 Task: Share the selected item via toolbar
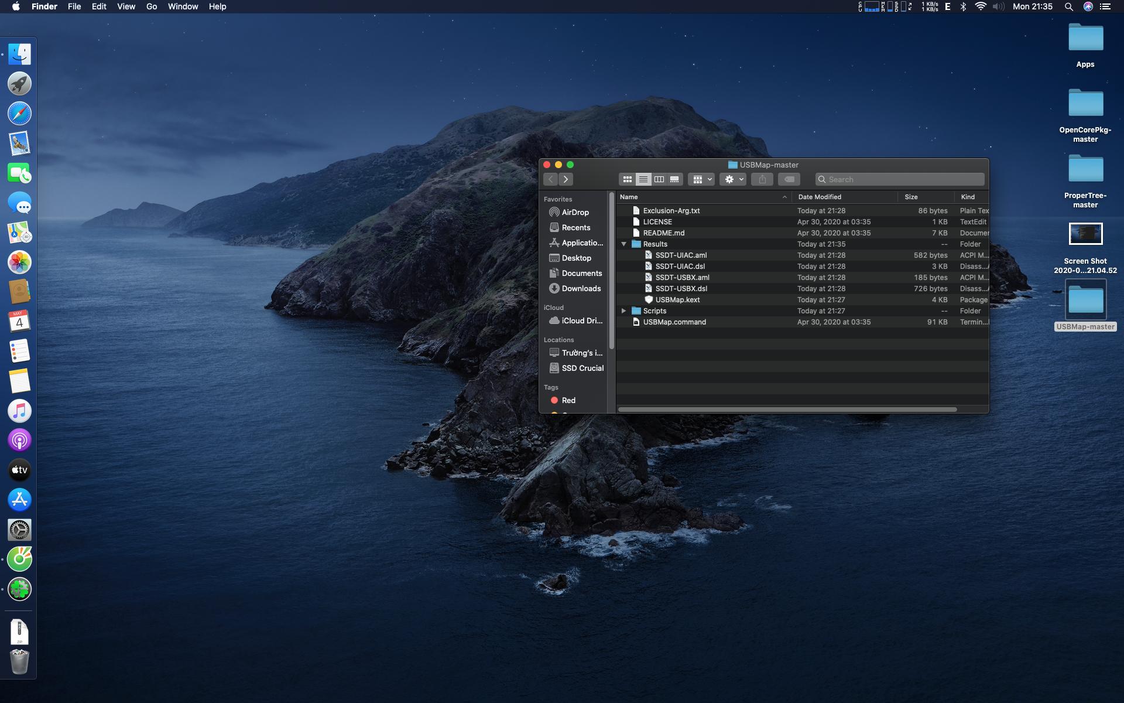pyautogui.click(x=762, y=179)
